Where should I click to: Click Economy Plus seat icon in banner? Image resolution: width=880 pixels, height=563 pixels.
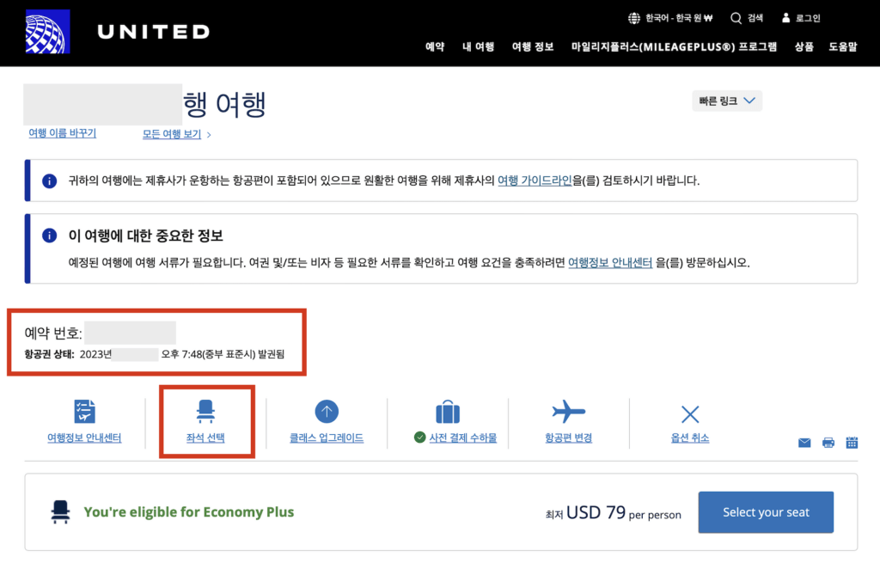tap(60, 512)
